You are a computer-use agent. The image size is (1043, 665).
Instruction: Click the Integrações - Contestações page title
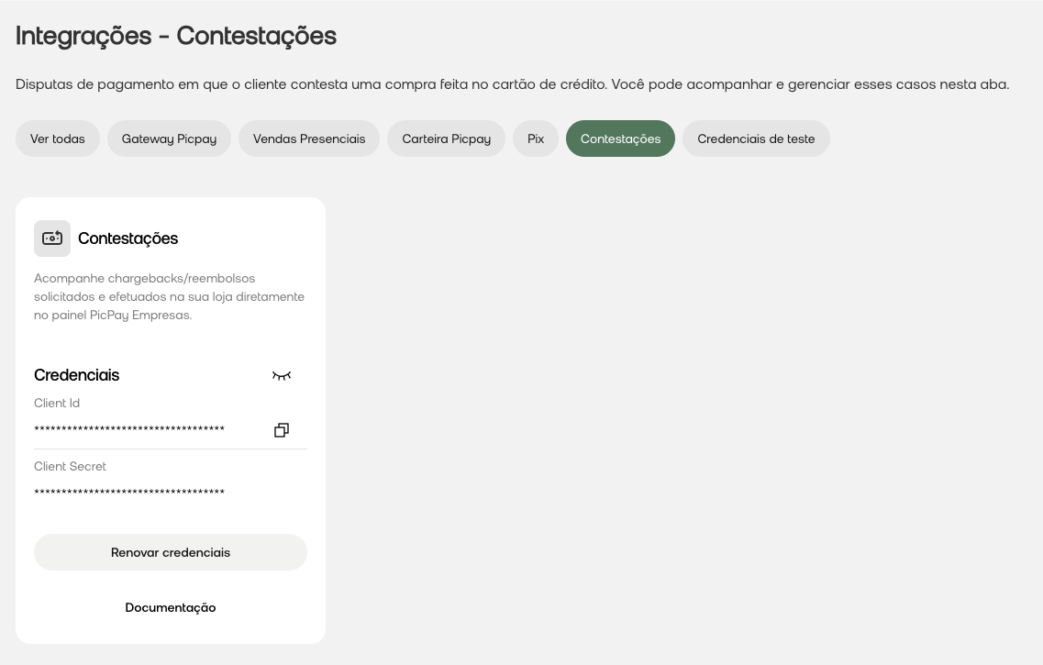(175, 36)
